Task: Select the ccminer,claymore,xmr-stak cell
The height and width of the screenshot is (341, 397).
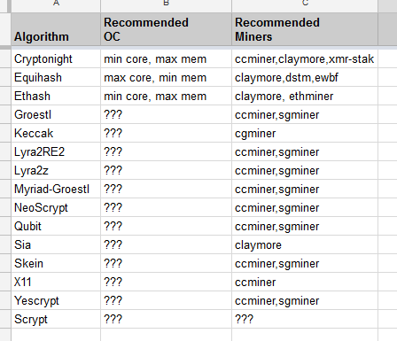Action: click(305, 58)
